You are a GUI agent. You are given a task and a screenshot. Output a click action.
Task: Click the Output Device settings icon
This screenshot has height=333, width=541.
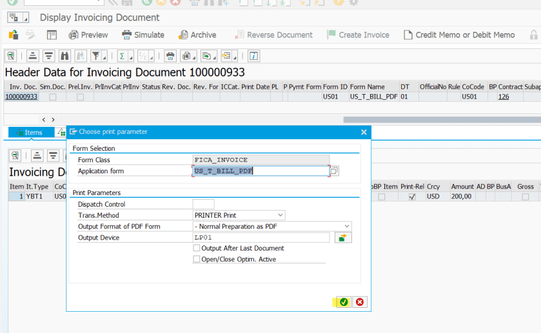[x=342, y=238]
